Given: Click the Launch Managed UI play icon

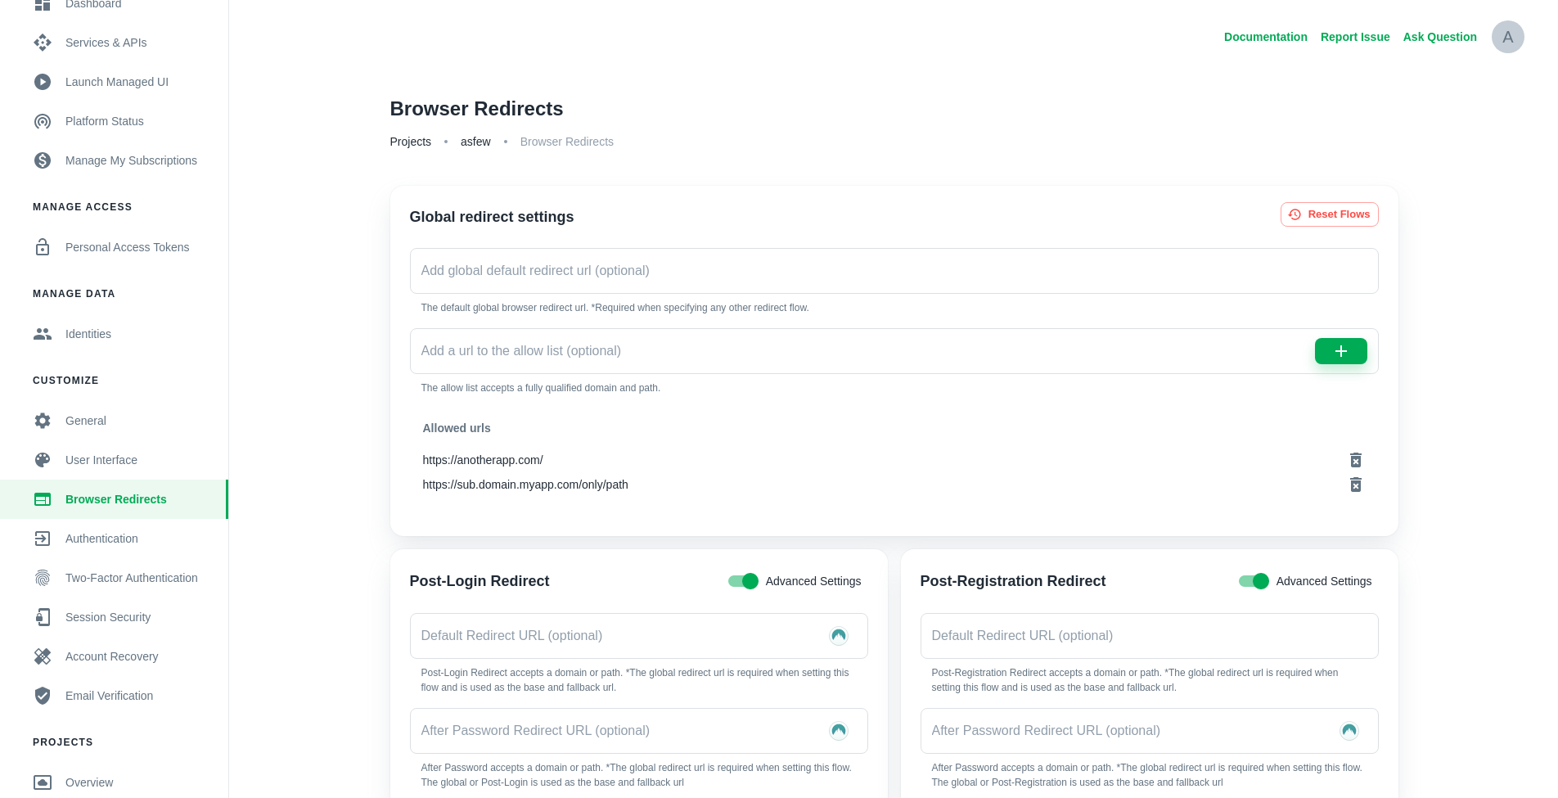Looking at the screenshot, I should tap(42, 82).
